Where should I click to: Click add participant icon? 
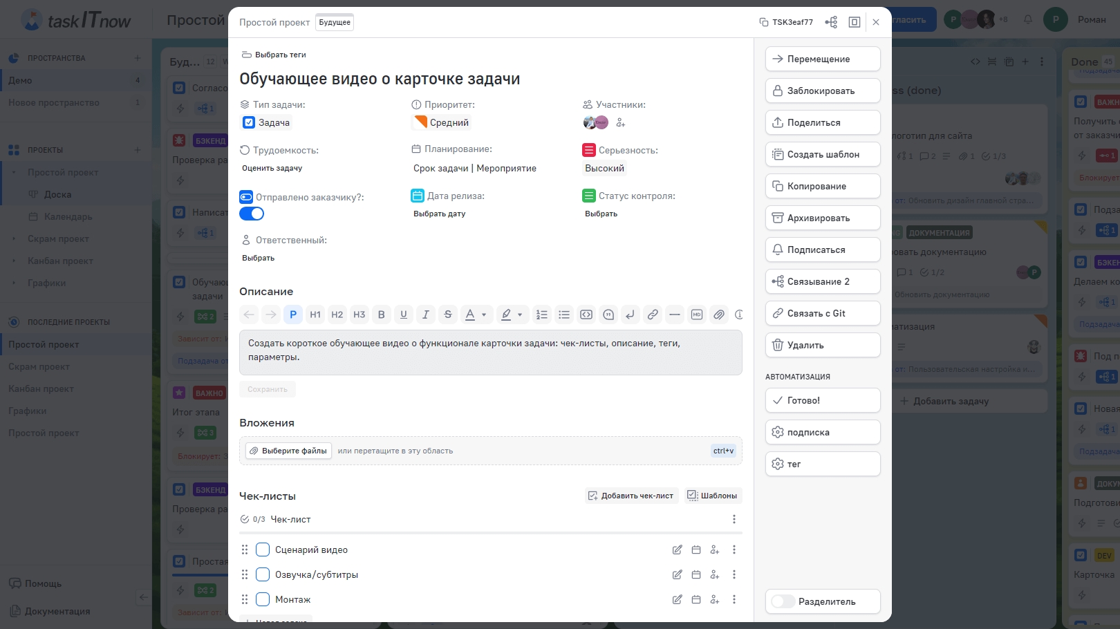[x=620, y=123]
